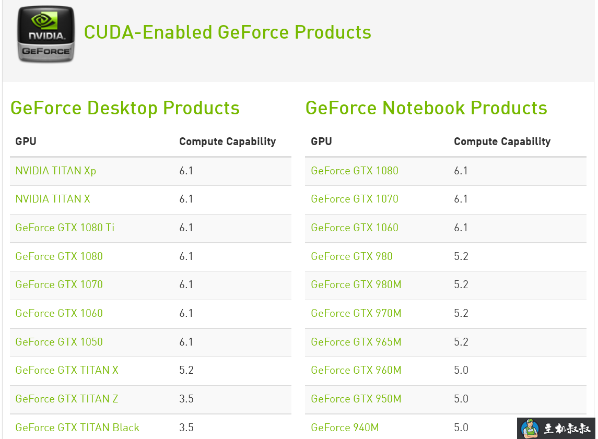Image resolution: width=598 pixels, height=439 pixels.
Task: Click the GeForce Desktop Products heading
Action: [x=125, y=108]
